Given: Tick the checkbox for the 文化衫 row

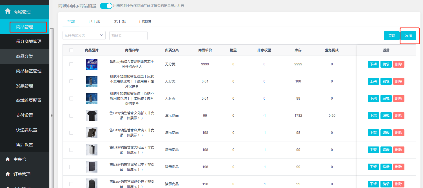Looking at the screenshot, I should click(x=71, y=116).
